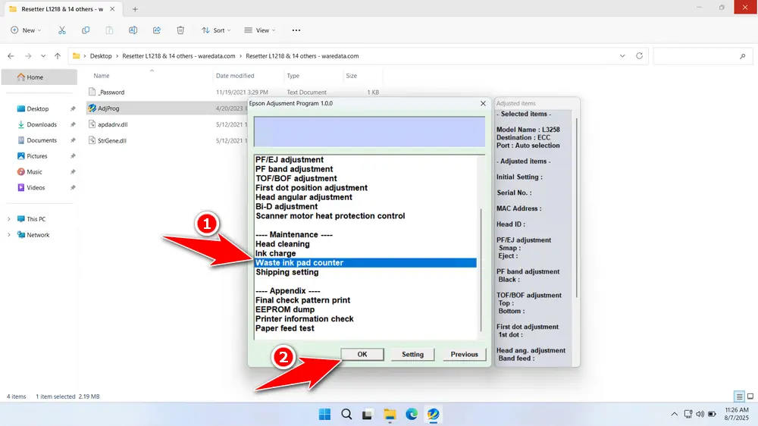Viewport: 758px width, 426px height.
Task: Open the Sort dropdown menu
Action: (216, 30)
